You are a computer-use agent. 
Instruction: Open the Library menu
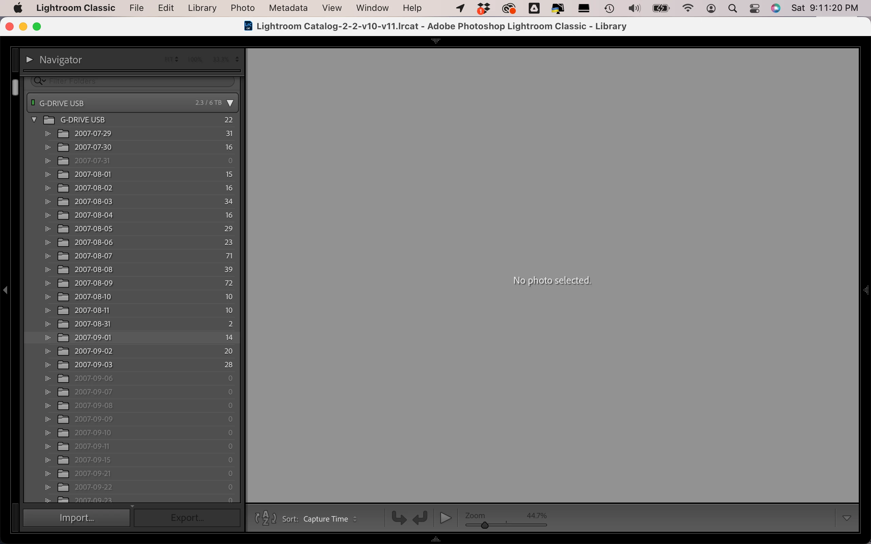(x=202, y=8)
